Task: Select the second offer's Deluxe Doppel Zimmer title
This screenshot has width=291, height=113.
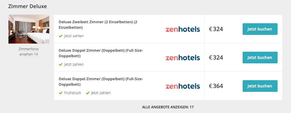Action: coord(101,53)
